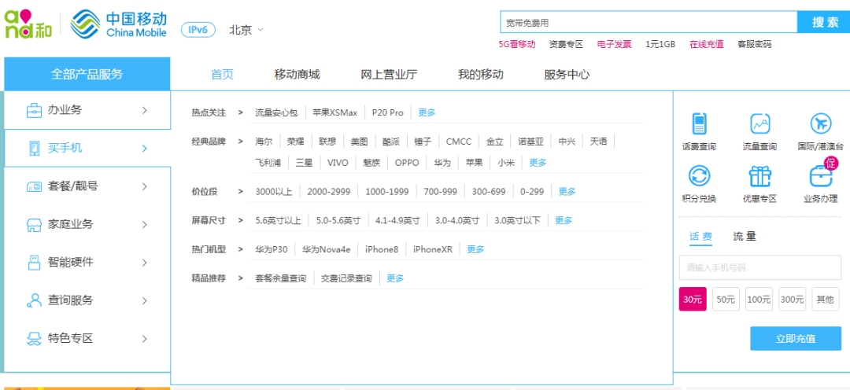850x390 pixels.
Task: Choose the 100元 recharge amount
Action: [759, 299]
